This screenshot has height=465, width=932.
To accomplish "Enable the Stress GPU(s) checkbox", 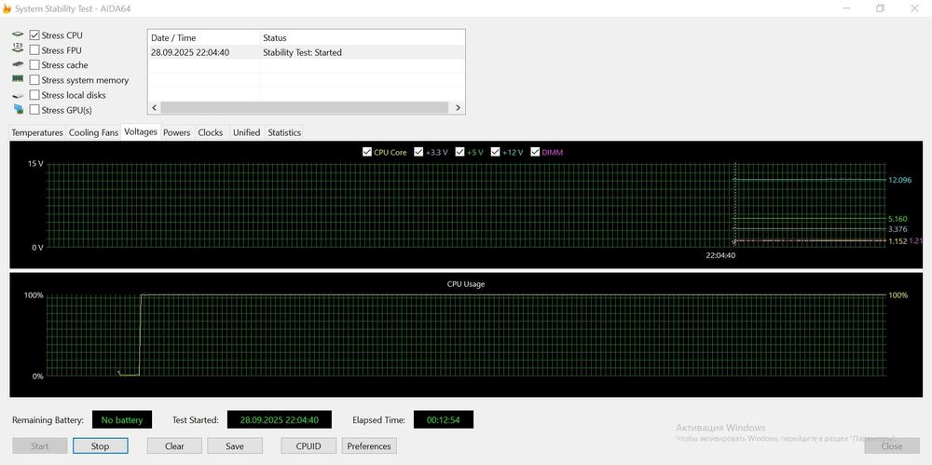I will coord(34,109).
